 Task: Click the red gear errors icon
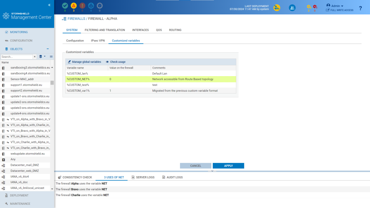[x=315, y=7]
